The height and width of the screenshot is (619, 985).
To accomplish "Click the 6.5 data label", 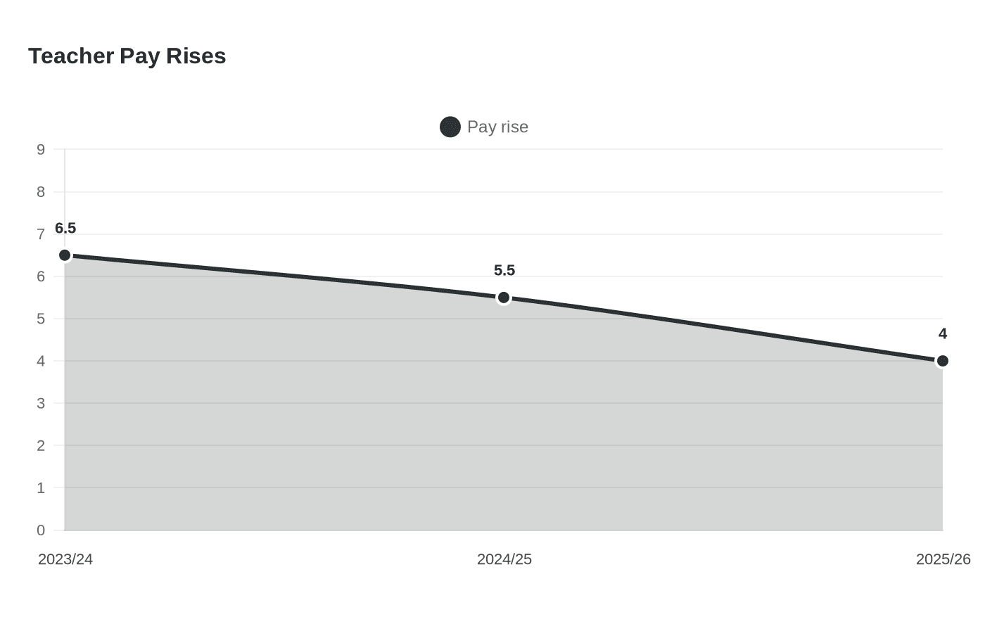I will (x=65, y=228).
